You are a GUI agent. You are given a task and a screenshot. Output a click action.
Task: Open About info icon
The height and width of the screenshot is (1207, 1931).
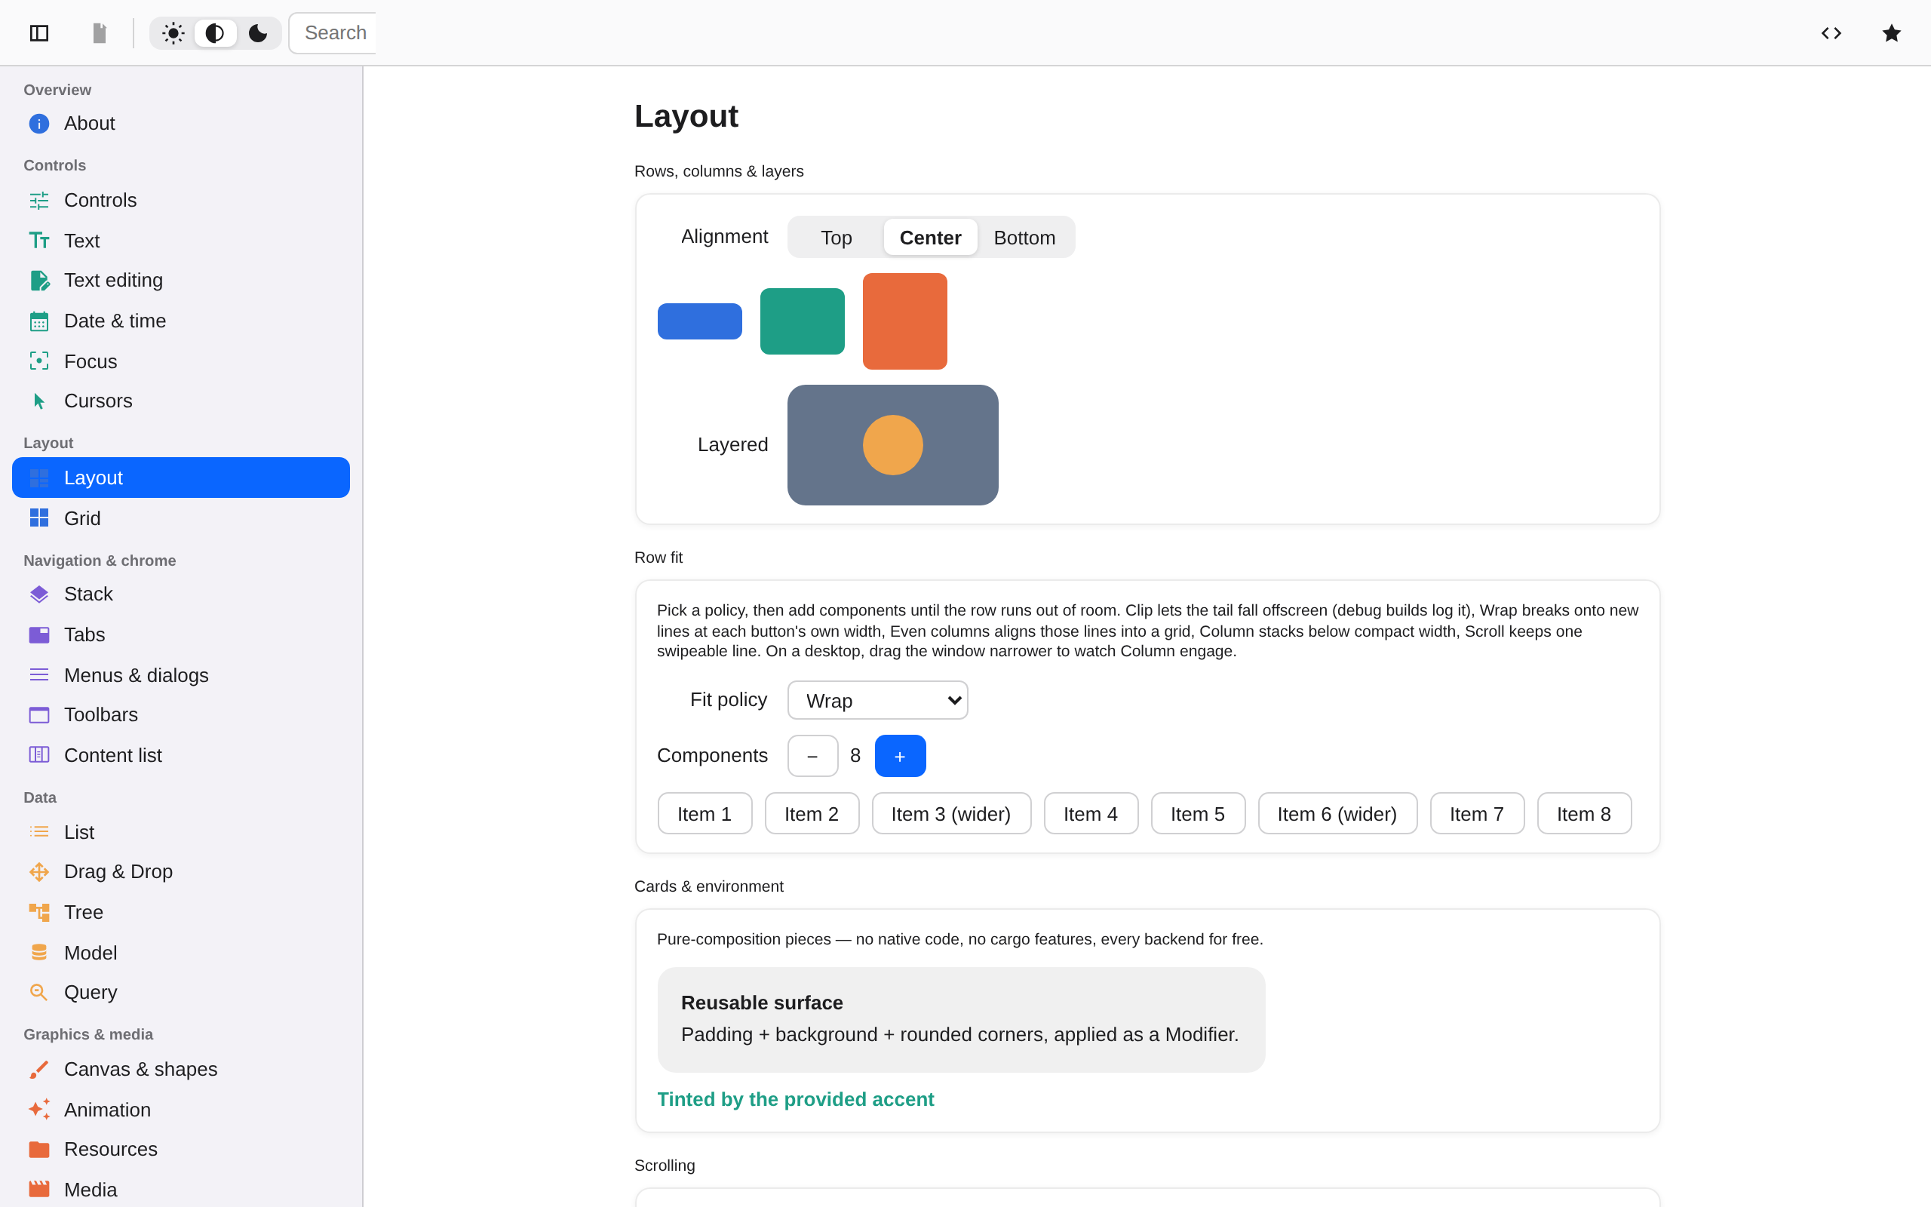point(39,124)
